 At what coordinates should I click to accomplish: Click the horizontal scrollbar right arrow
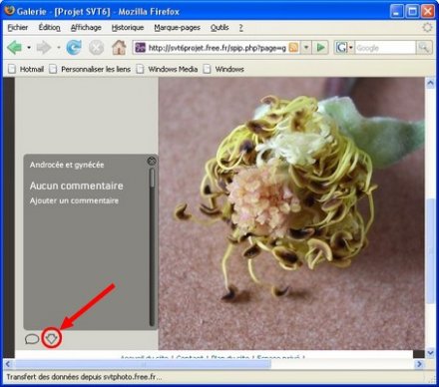pos(419,364)
